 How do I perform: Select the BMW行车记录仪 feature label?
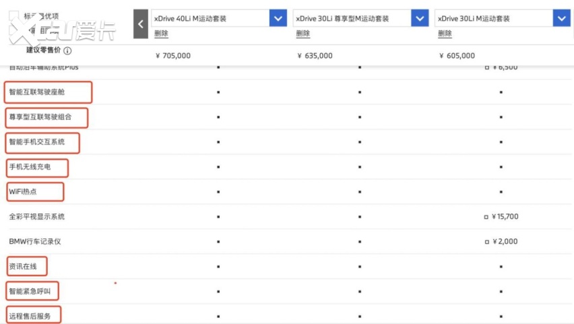tap(35, 242)
